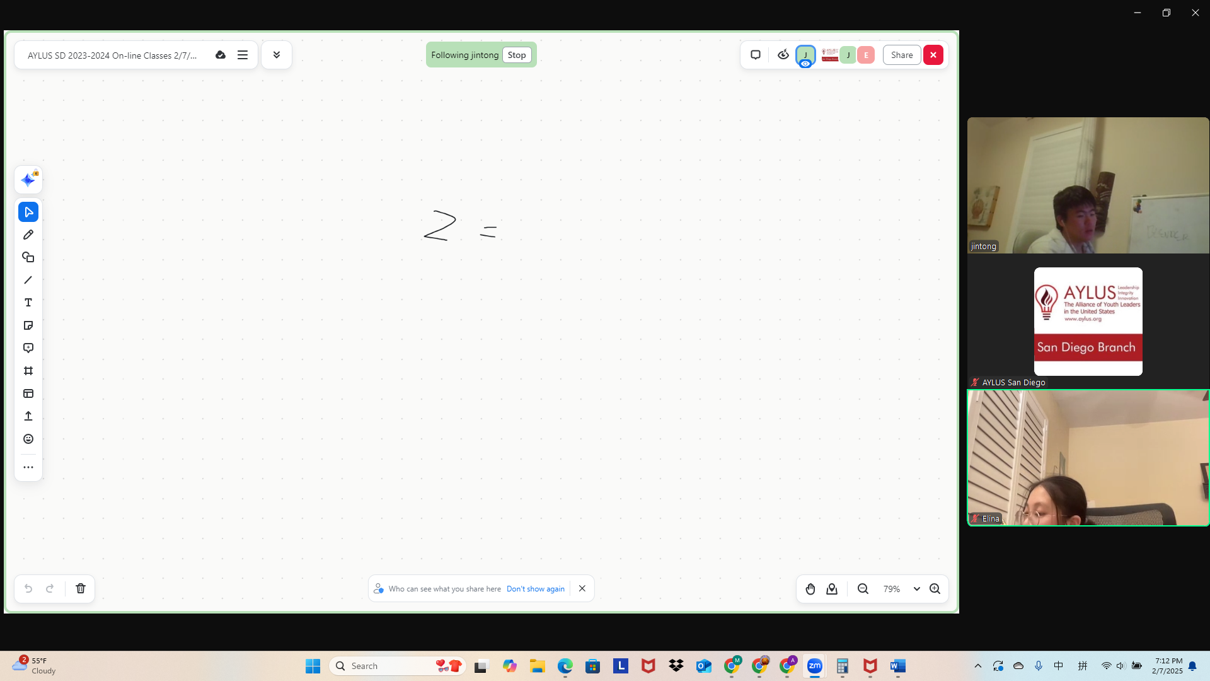Click the taskbar Search box
Screen dimensions: 1210x681
[397, 666]
